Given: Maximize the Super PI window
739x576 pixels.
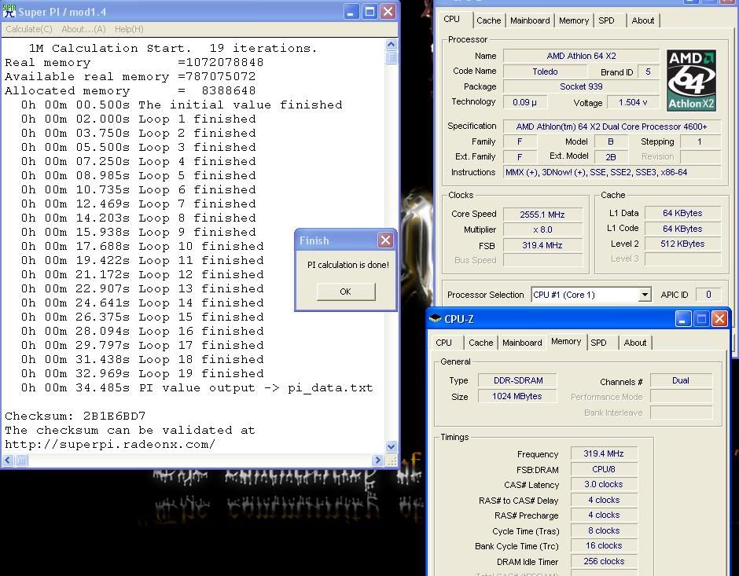Looking at the screenshot, I should [x=369, y=12].
